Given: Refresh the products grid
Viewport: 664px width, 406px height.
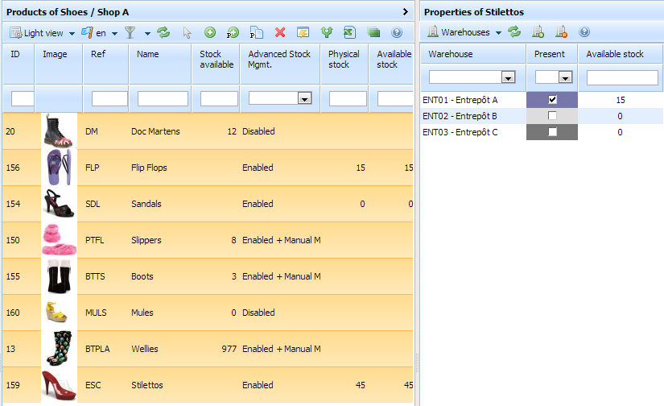Looking at the screenshot, I should [163, 33].
